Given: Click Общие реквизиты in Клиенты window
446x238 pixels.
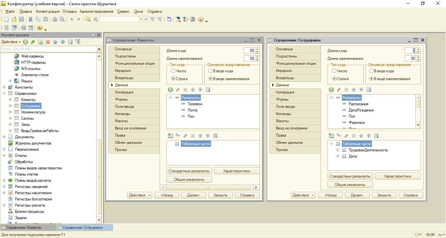Looking at the screenshot, I should pyautogui.click(x=189, y=179).
